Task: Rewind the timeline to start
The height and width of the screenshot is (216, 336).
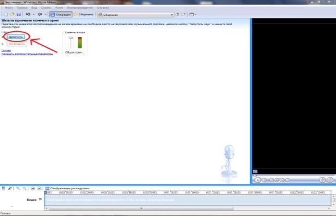Action: pos(33,188)
